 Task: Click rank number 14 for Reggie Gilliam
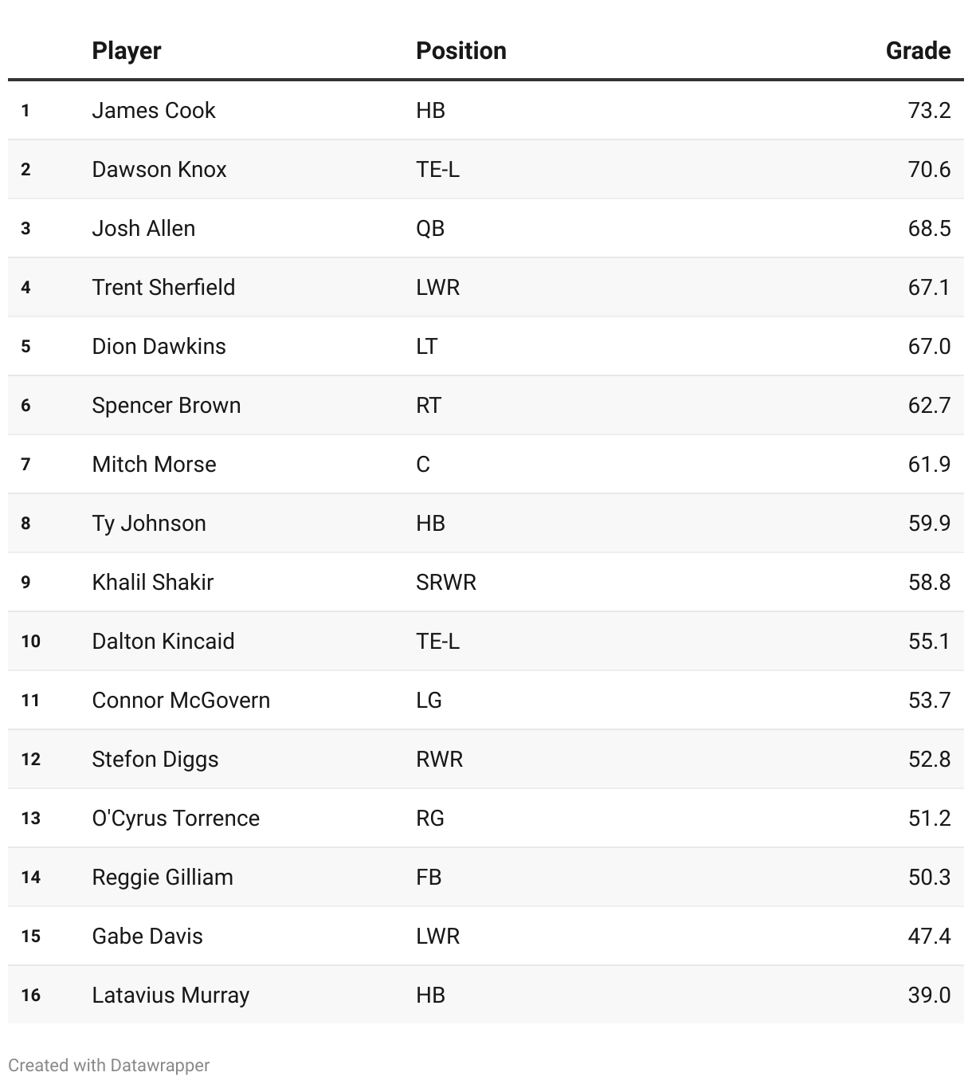coord(30,877)
